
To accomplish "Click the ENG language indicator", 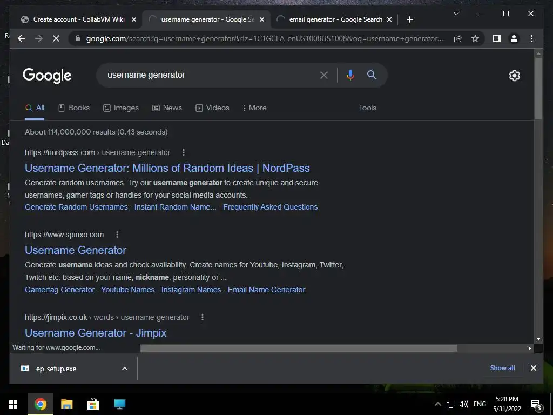I will click(480, 404).
